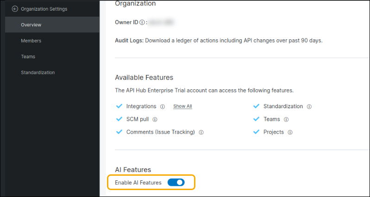Select Standardization in the sidebar
This screenshot has height=197, width=370.
38,73
